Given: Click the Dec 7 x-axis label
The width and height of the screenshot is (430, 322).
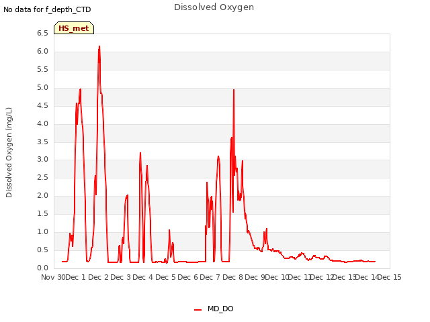Looking at the screenshot, I should point(210,277).
